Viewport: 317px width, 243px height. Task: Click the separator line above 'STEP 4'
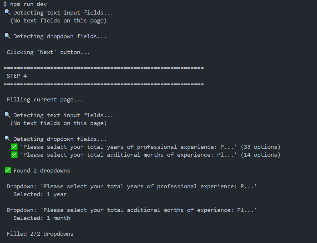104,68
